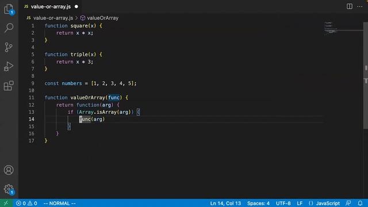The width and height of the screenshot is (368, 207).
Task: Open the Accounts menu
Action: pos(9,170)
